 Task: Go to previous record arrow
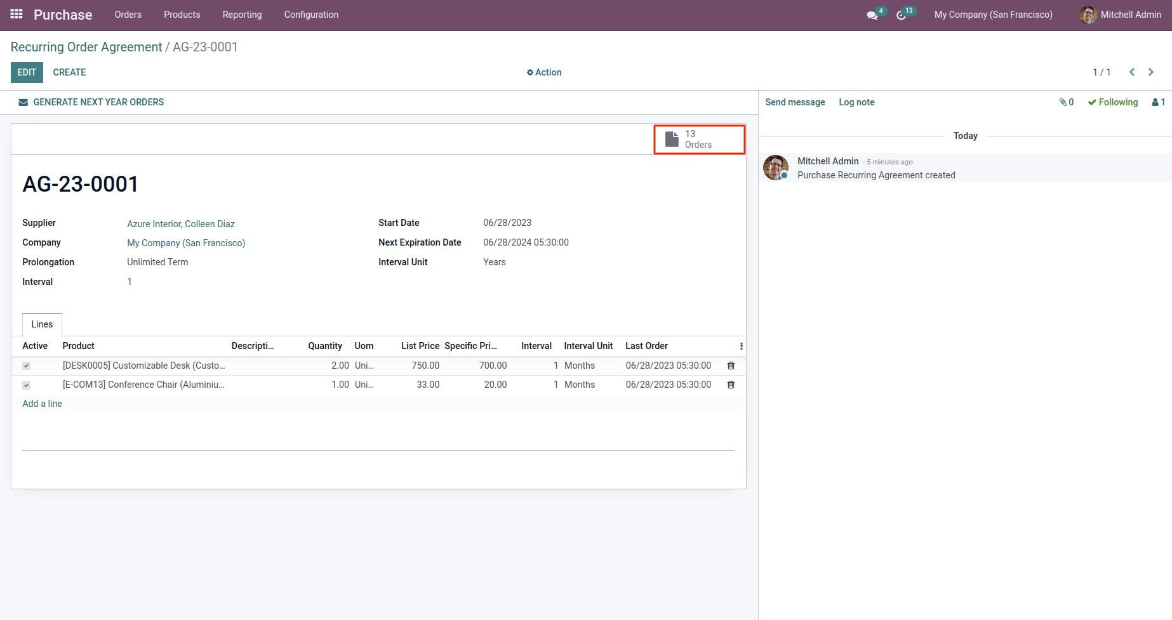(1132, 72)
